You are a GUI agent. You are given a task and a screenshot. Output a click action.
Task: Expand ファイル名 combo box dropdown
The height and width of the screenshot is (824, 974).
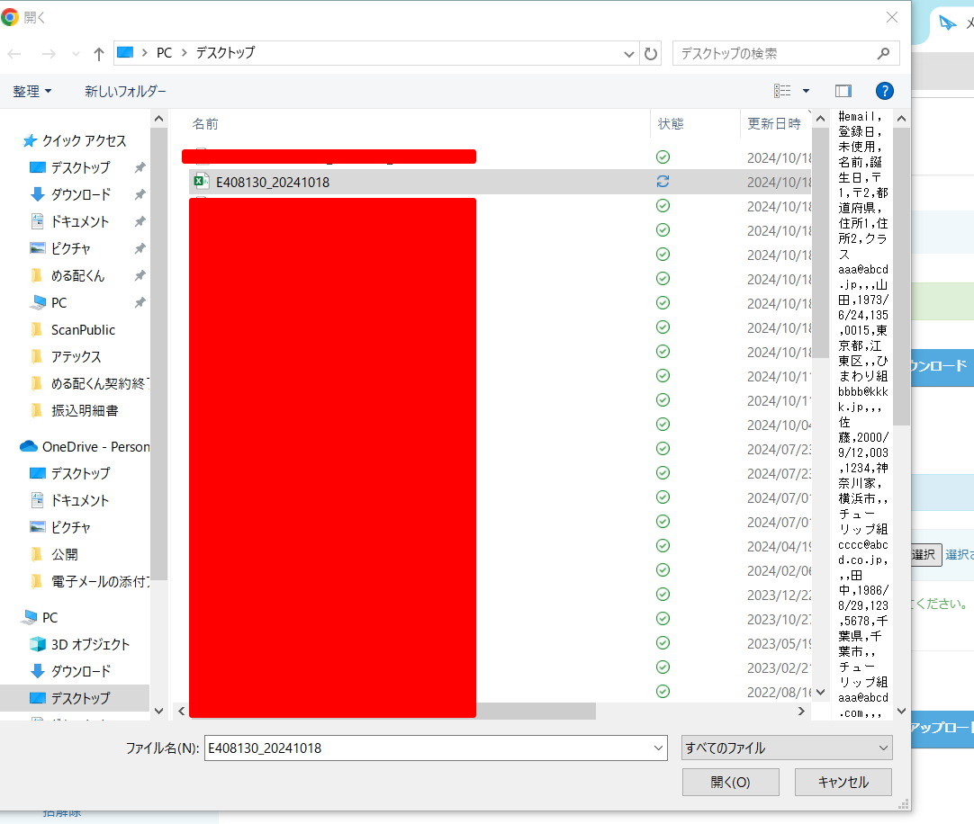coord(658,748)
